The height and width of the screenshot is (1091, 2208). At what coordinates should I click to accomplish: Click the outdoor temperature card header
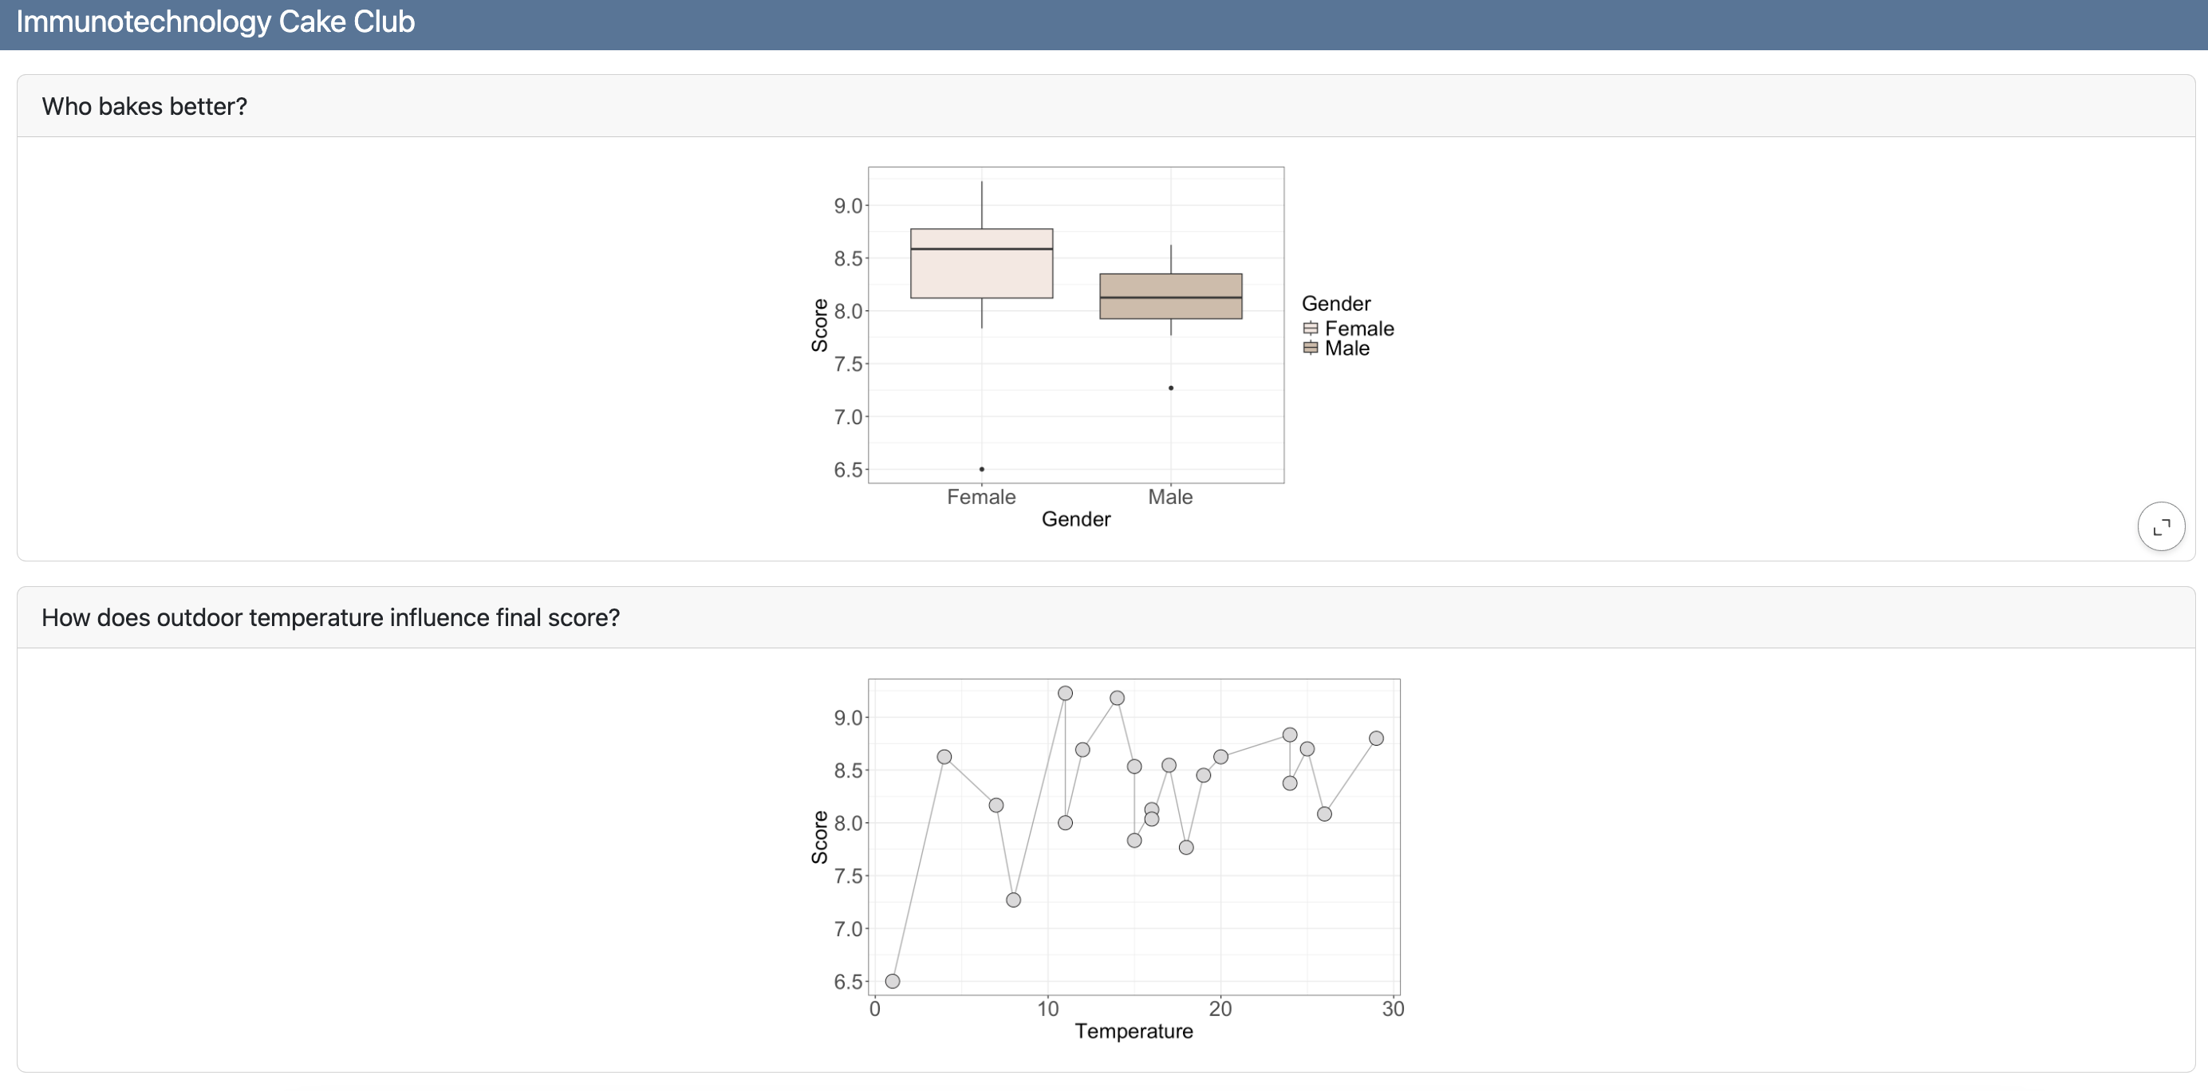pyautogui.click(x=330, y=618)
